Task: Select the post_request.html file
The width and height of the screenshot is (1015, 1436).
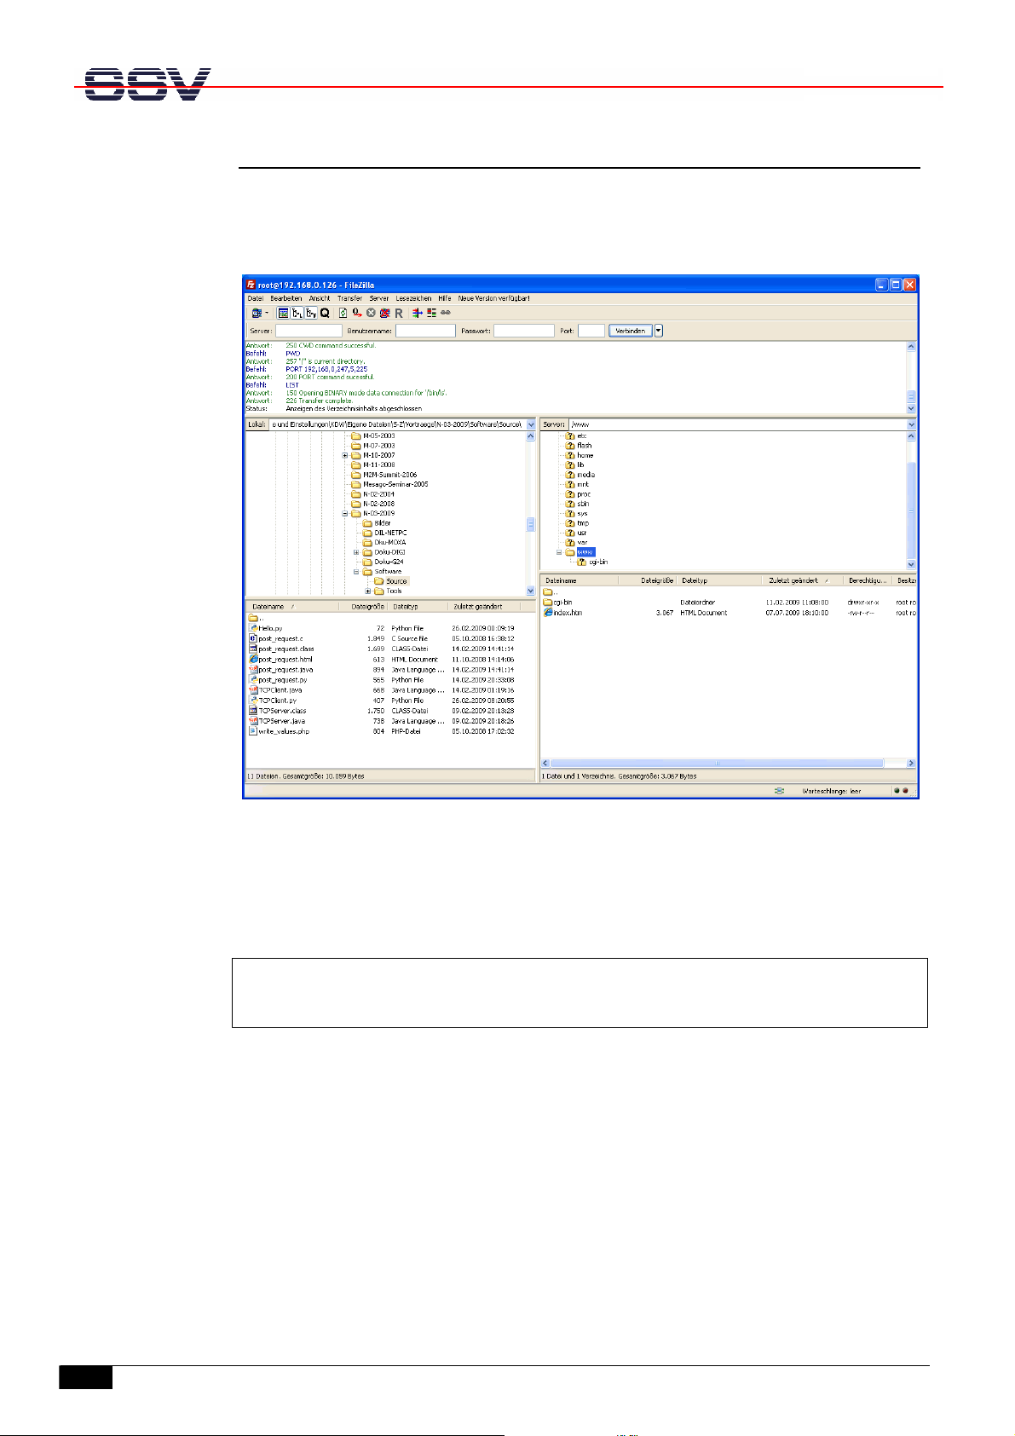Action: (x=285, y=660)
